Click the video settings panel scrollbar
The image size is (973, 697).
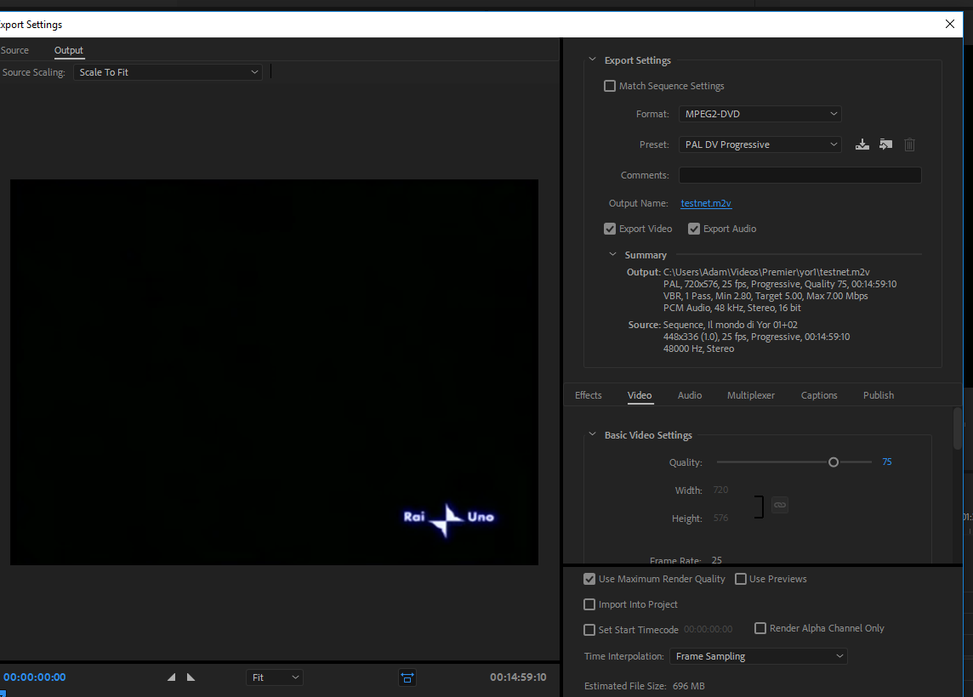click(x=958, y=428)
